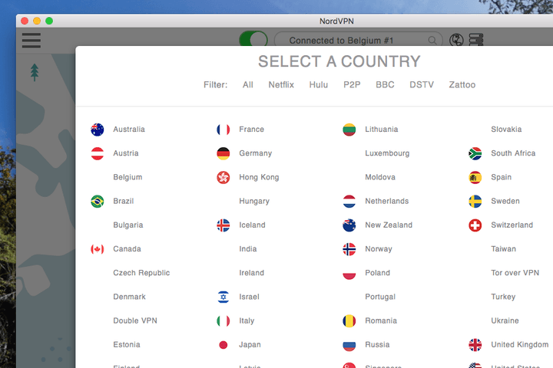Click the Spain flag icon

pos(475,178)
